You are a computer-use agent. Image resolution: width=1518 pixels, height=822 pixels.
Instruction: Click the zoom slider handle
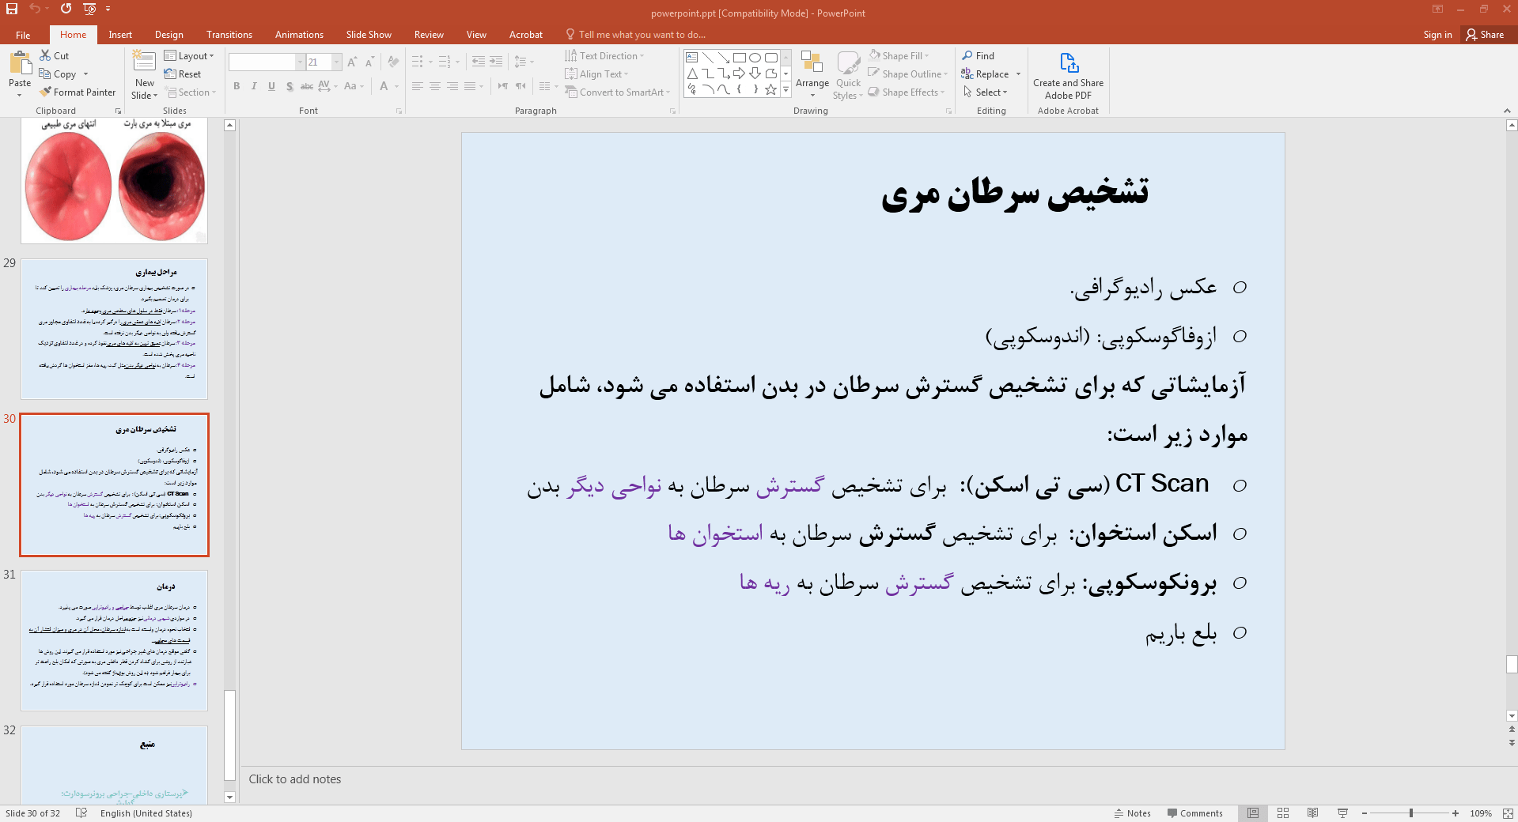point(1411,813)
